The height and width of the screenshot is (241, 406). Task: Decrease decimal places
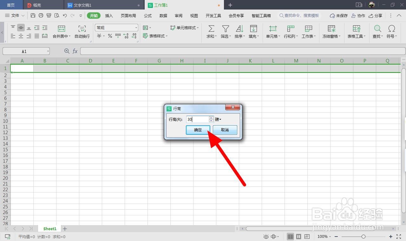click(134, 36)
